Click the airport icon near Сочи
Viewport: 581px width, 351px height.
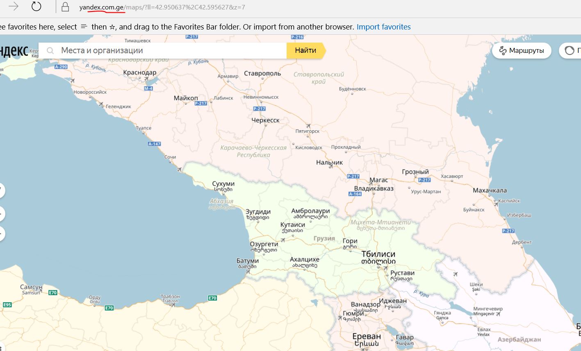pos(179,169)
